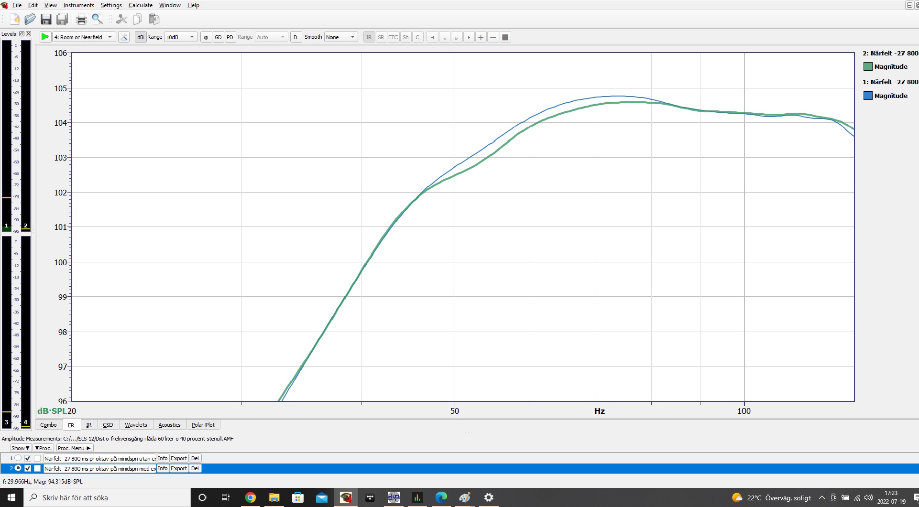This screenshot has height=507, width=919.
Task: Switch to the Wavelets tab
Action: (136, 425)
